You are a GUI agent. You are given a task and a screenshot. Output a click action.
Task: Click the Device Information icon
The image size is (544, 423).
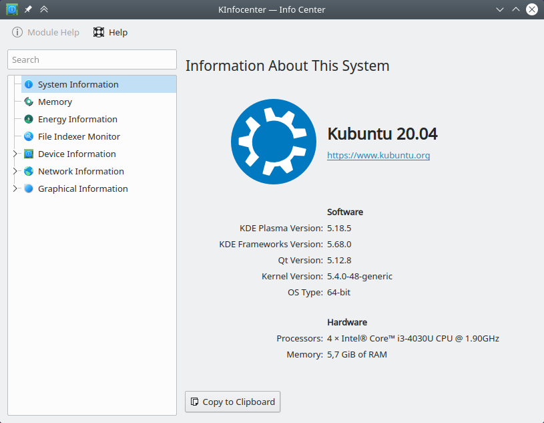click(x=29, y=154)
